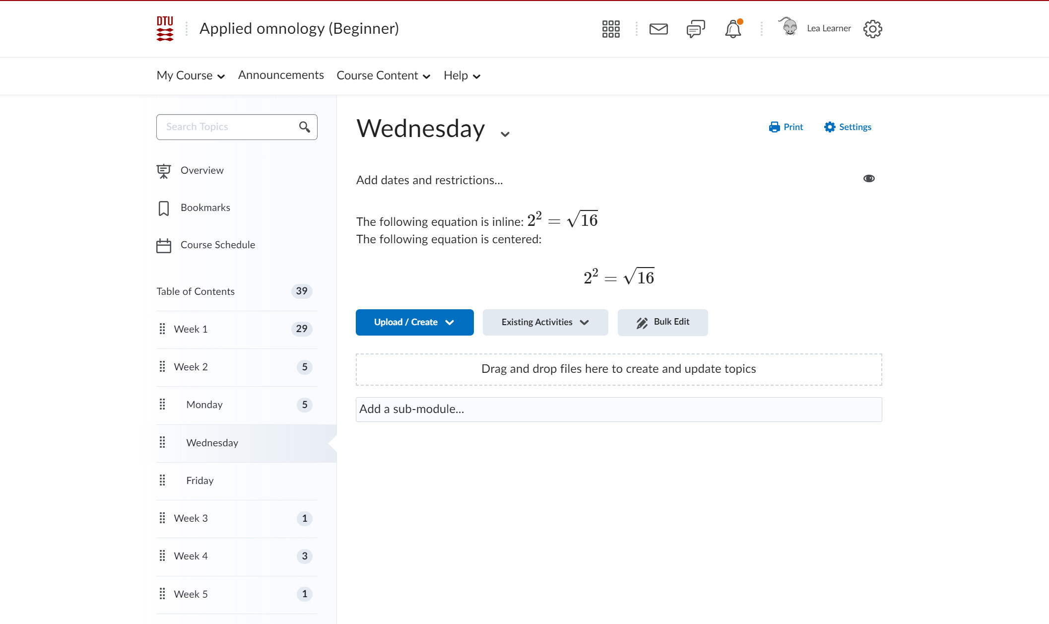Go to DTU logo home page
1049x624 pixels.
pos(165,29)
